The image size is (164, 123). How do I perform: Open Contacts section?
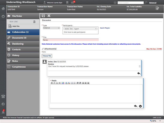click(23, 49)
